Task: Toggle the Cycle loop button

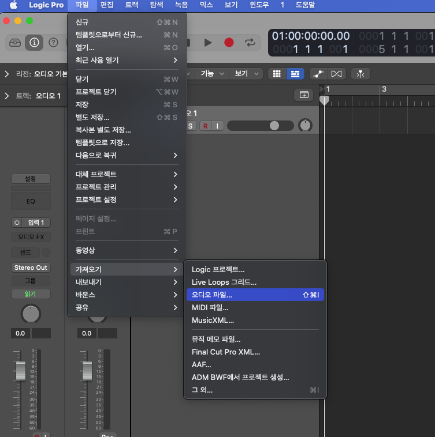Action: pyautogui.click(x=250, y=43)
